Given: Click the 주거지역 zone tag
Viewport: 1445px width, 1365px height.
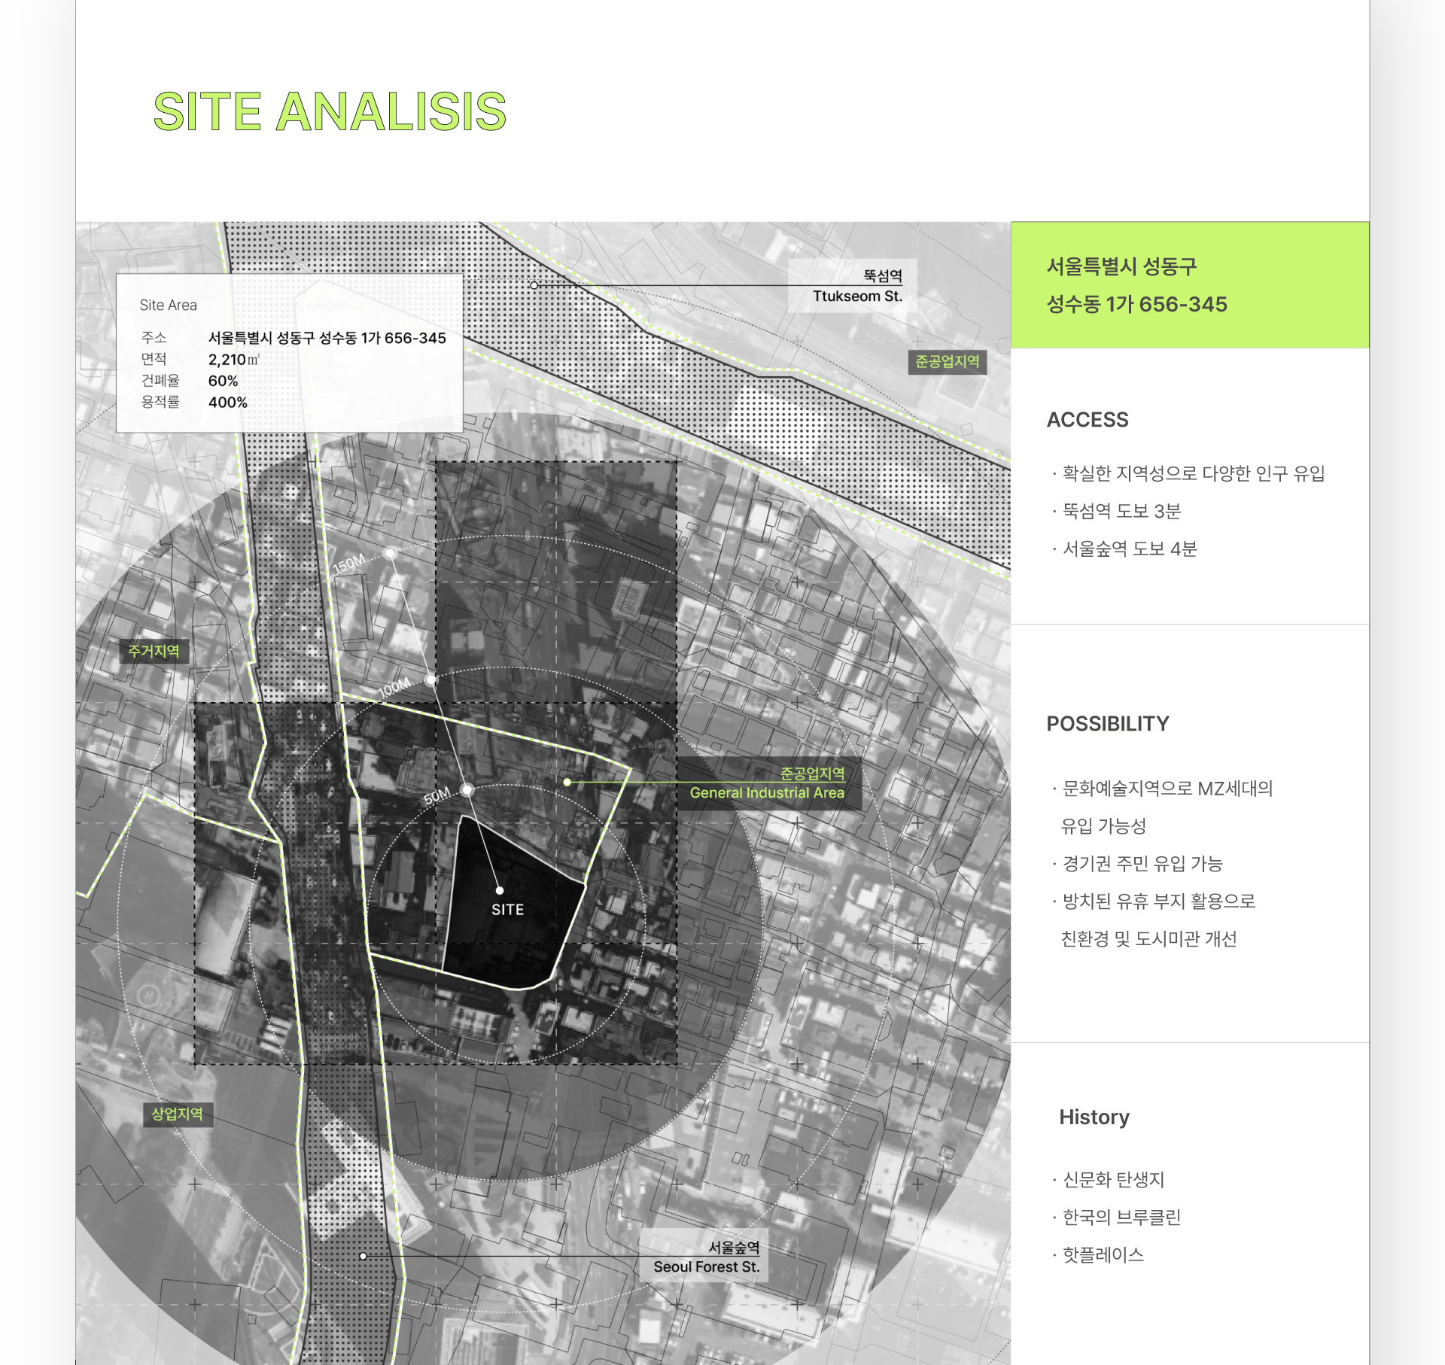Looking at the screenshot, I should [154, 651].
